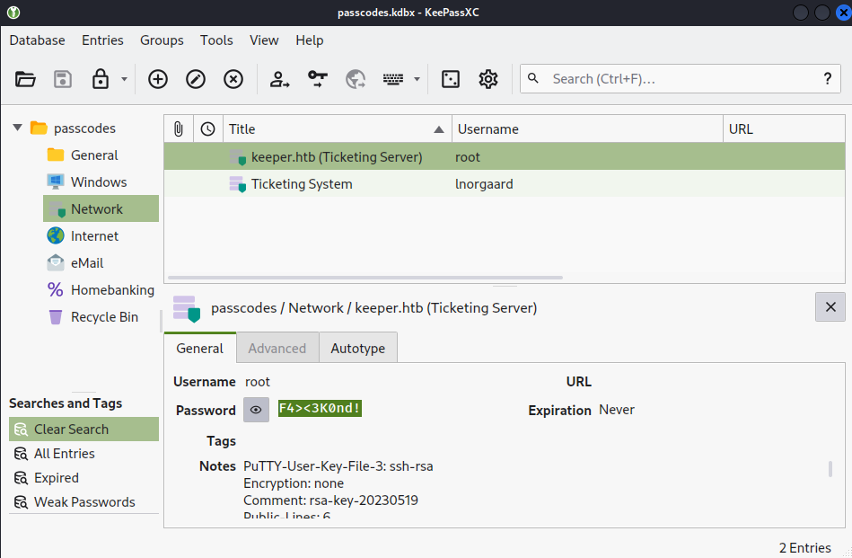852x558 pixels.
Task: Switch to the General tab
Action: click(x=200, y=348)
